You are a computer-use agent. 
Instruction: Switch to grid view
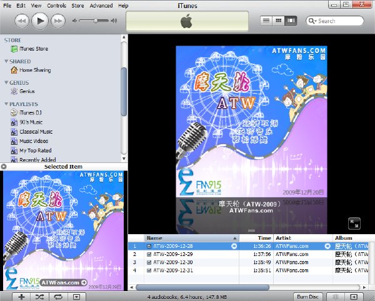click(278, 21)
